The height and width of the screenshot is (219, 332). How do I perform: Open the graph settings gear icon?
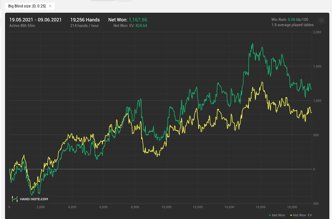[x=321, y=20]
